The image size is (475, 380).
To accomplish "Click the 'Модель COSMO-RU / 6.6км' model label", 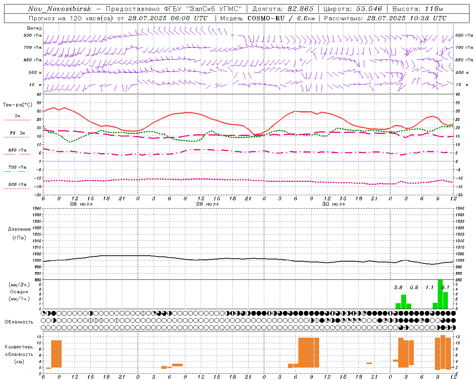I will [x=268, y=18].
